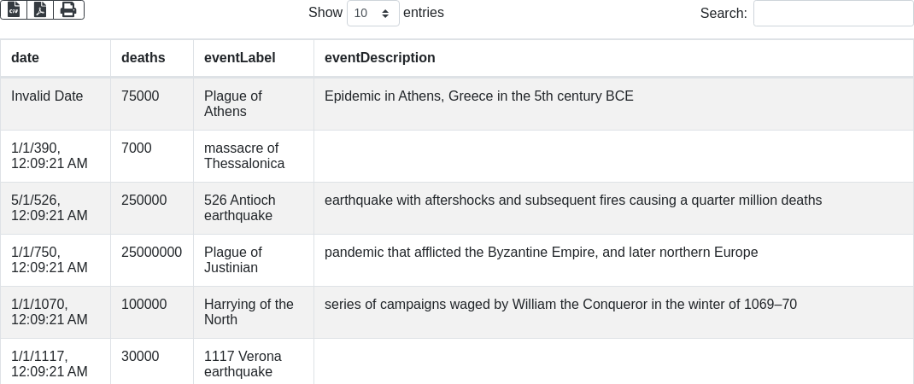Image resolution: width=914 pixels, height=384 pixels.
Task: Select the Epidemic in Athens description
Action: (x=478, y=96)
